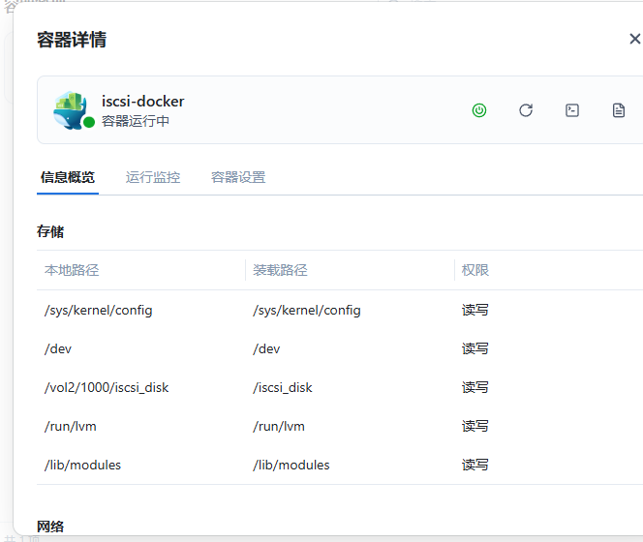Click the 装载路径 column header
The height and width of the screenshot is (542, 643).
point(280,270)
